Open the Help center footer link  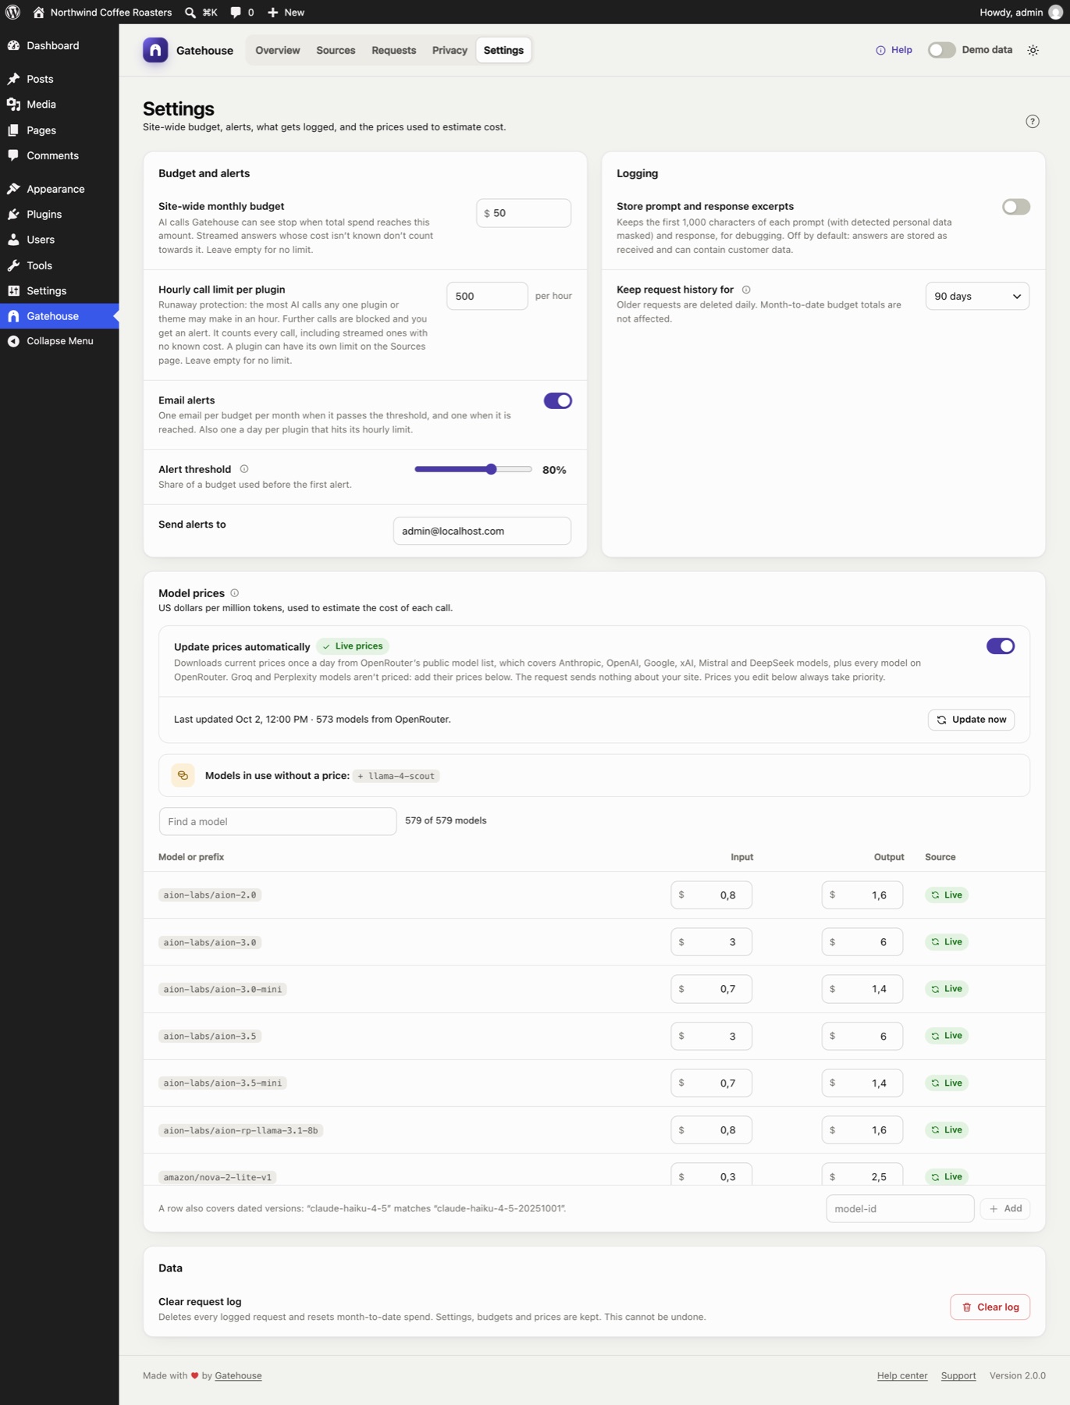[x=901, y=1376]
